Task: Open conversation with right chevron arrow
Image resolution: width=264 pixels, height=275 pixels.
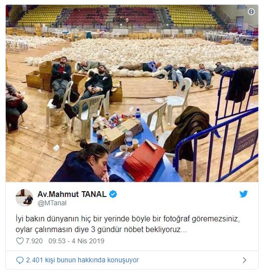Action: (x=245, y=260)
